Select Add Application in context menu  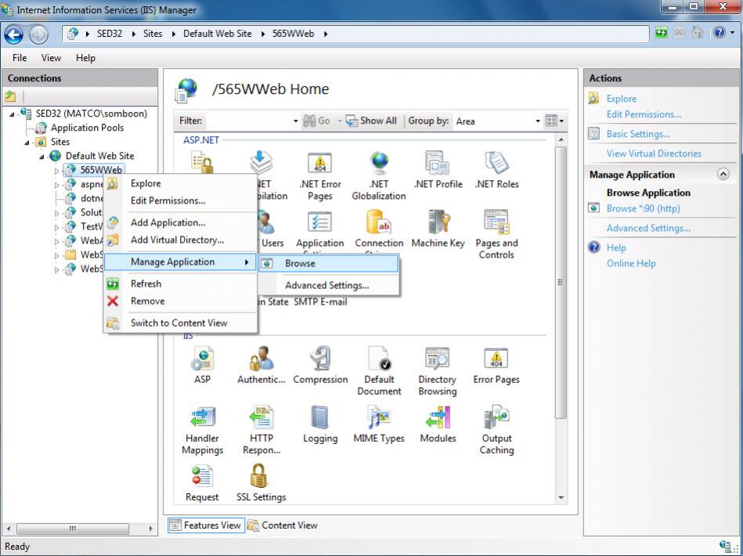(x=180, y=222)
